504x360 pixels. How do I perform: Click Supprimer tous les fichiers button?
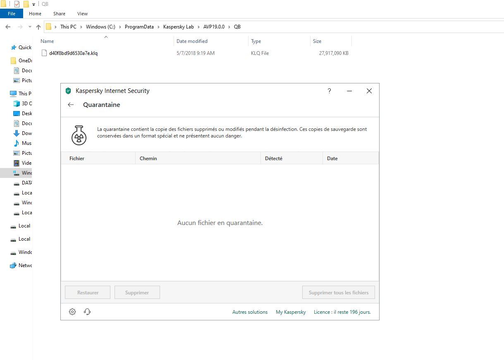coord(339,292)
